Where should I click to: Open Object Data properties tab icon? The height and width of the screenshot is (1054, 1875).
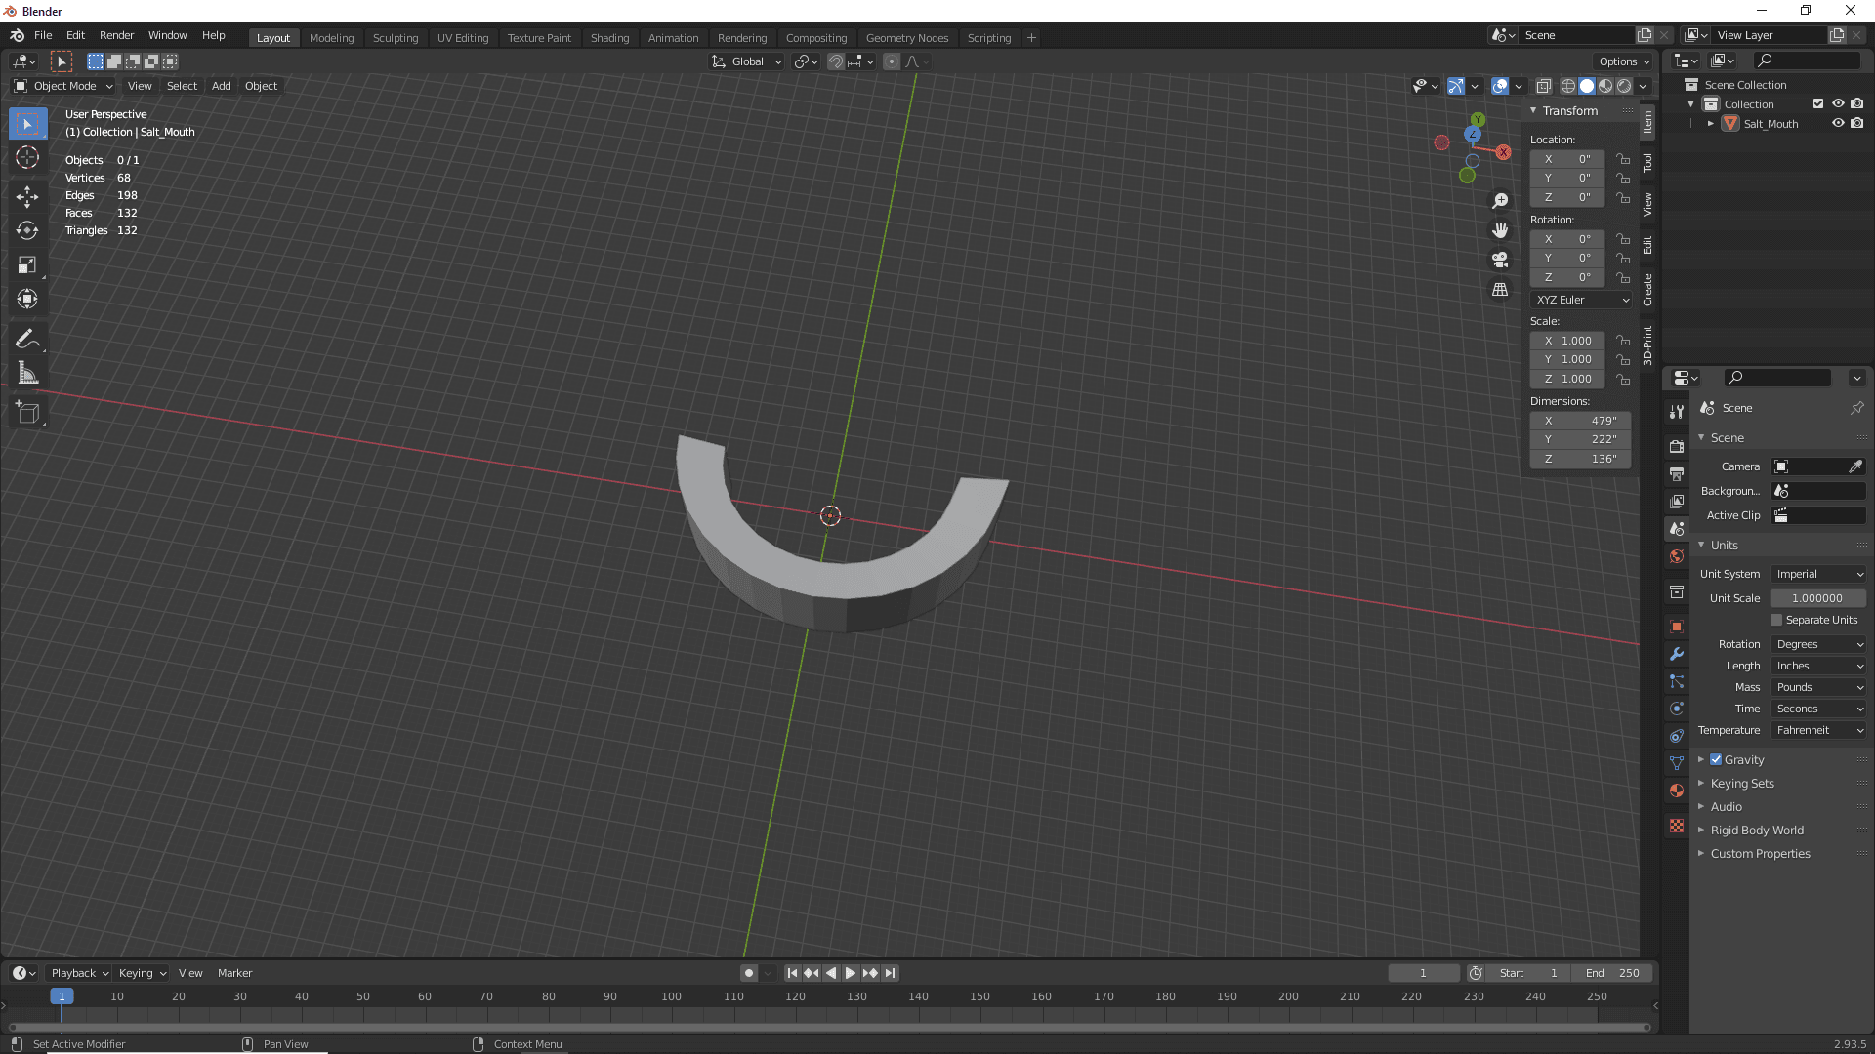tap(1677, 763)
